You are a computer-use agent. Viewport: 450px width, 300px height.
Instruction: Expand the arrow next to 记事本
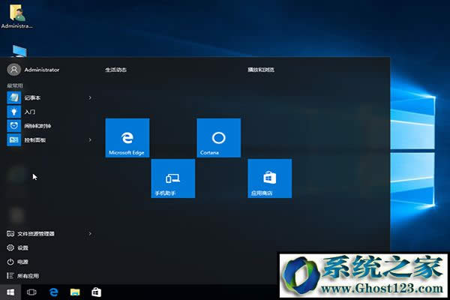point(90,97)
